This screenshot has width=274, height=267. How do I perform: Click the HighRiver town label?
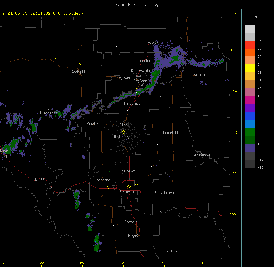pyautogui.click(x=137, y=236)
